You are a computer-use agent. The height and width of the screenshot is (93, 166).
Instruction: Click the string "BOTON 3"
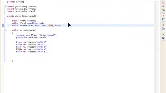point(41,47)
